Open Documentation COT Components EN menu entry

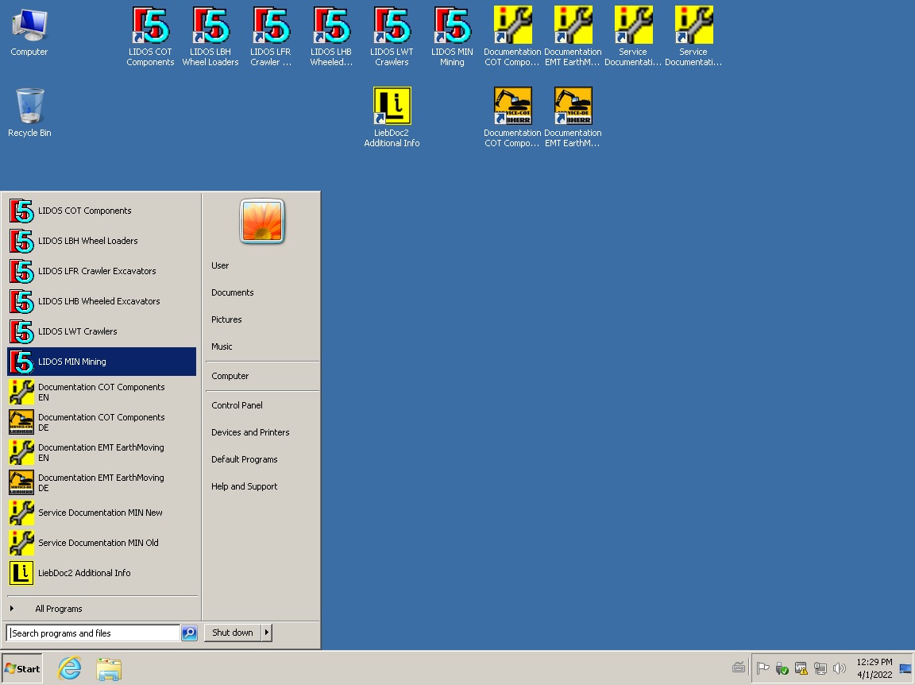(x=102, y=392)
